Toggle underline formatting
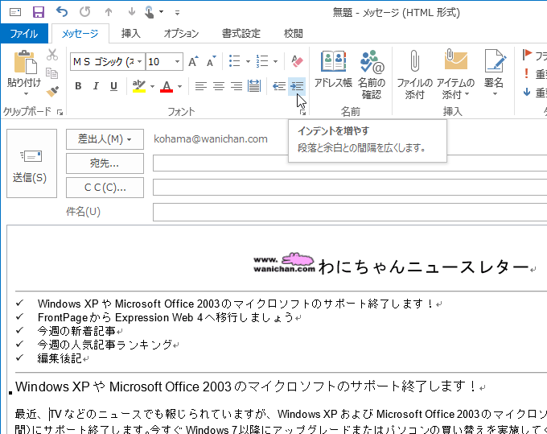The image size is (547, 434). pyautogui.click(x=113, y=86)
